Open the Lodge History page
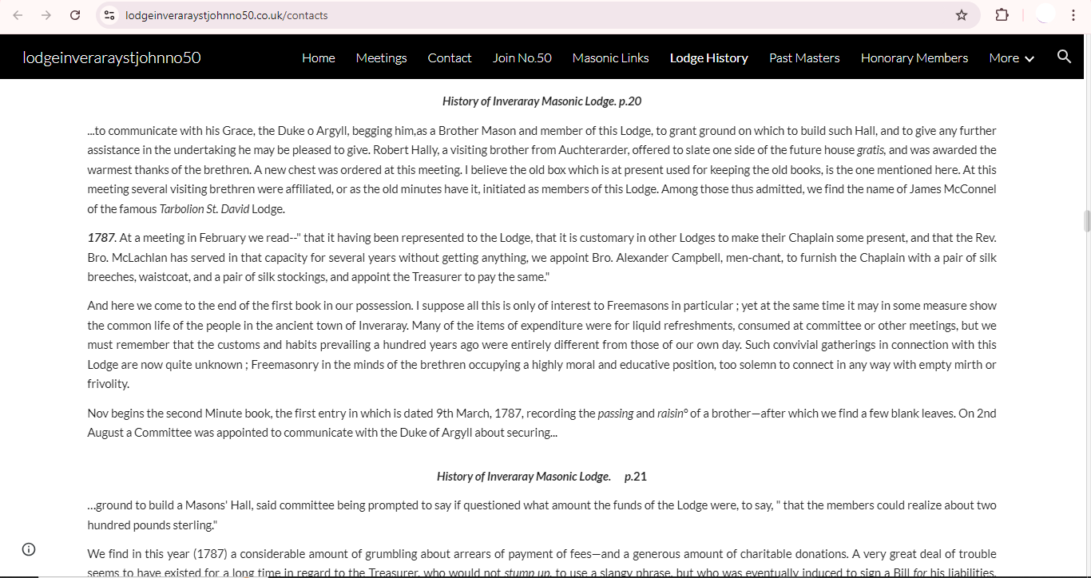This screenshot has height=578, width=1091. click(709, 57)
